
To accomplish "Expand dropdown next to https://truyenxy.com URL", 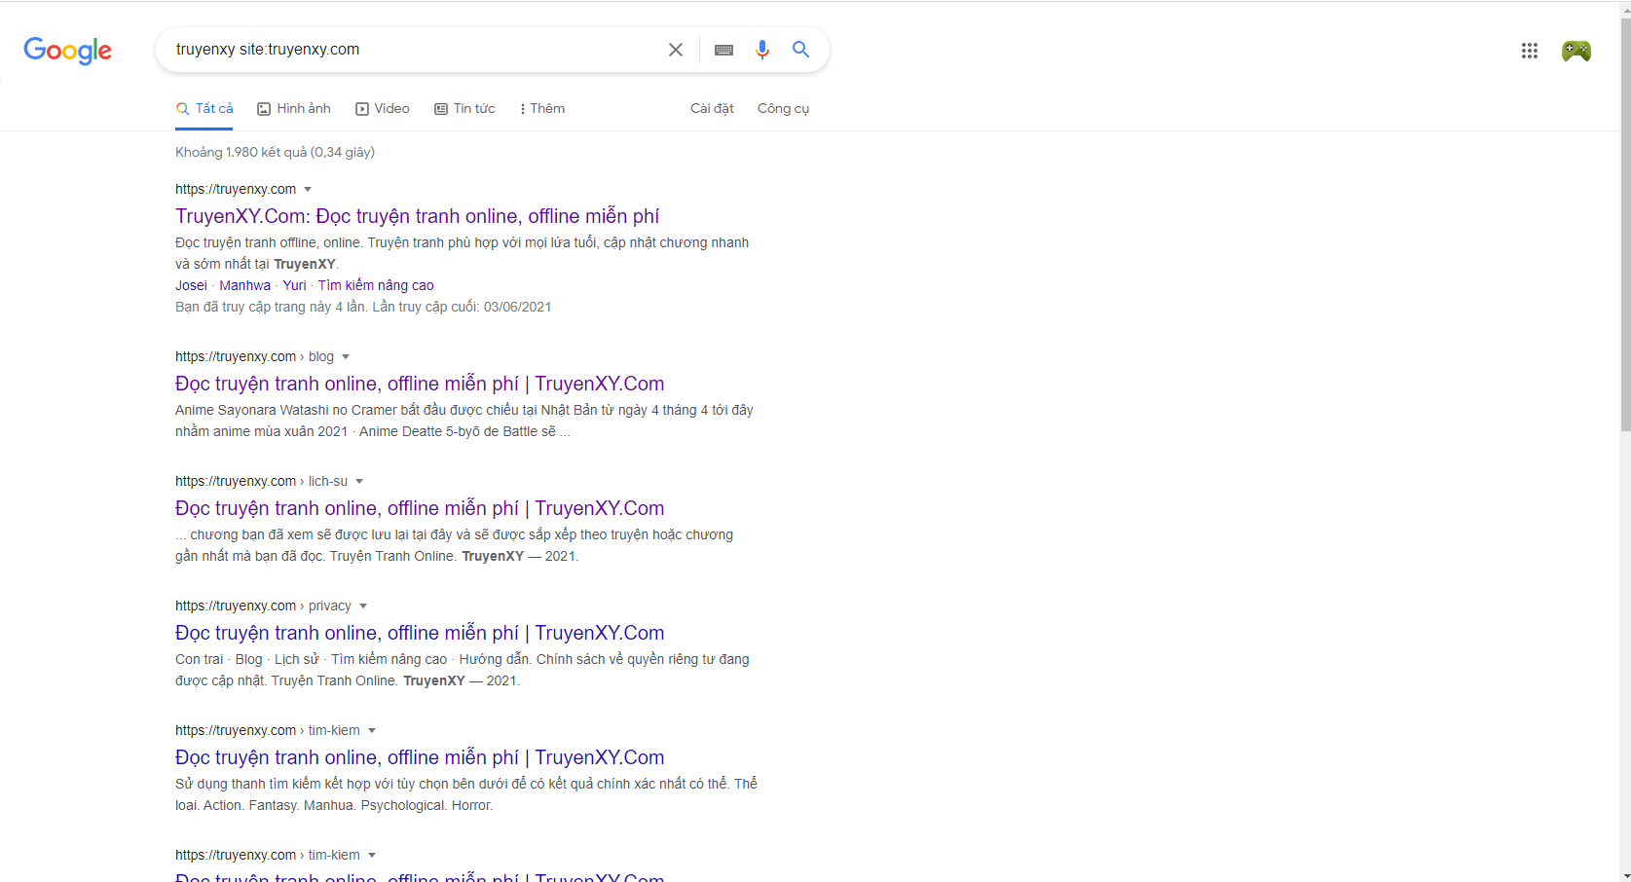I will click(x=308, y=190).
